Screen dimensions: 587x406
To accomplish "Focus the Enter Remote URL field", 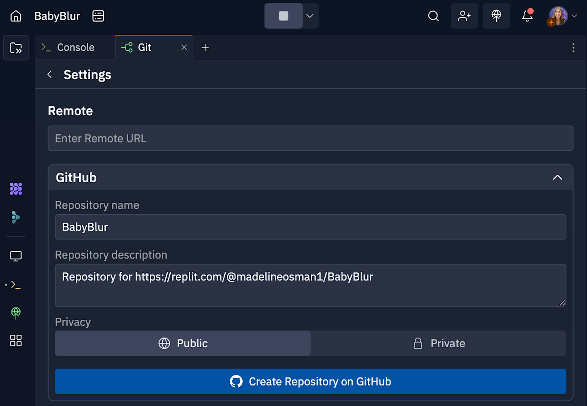I will click(310, 138).
